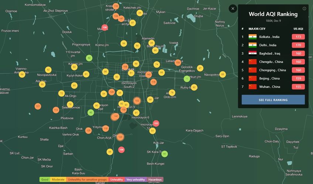Click the US AQI column header
Viewport: 313px width, 184px height.
[298, 28]
